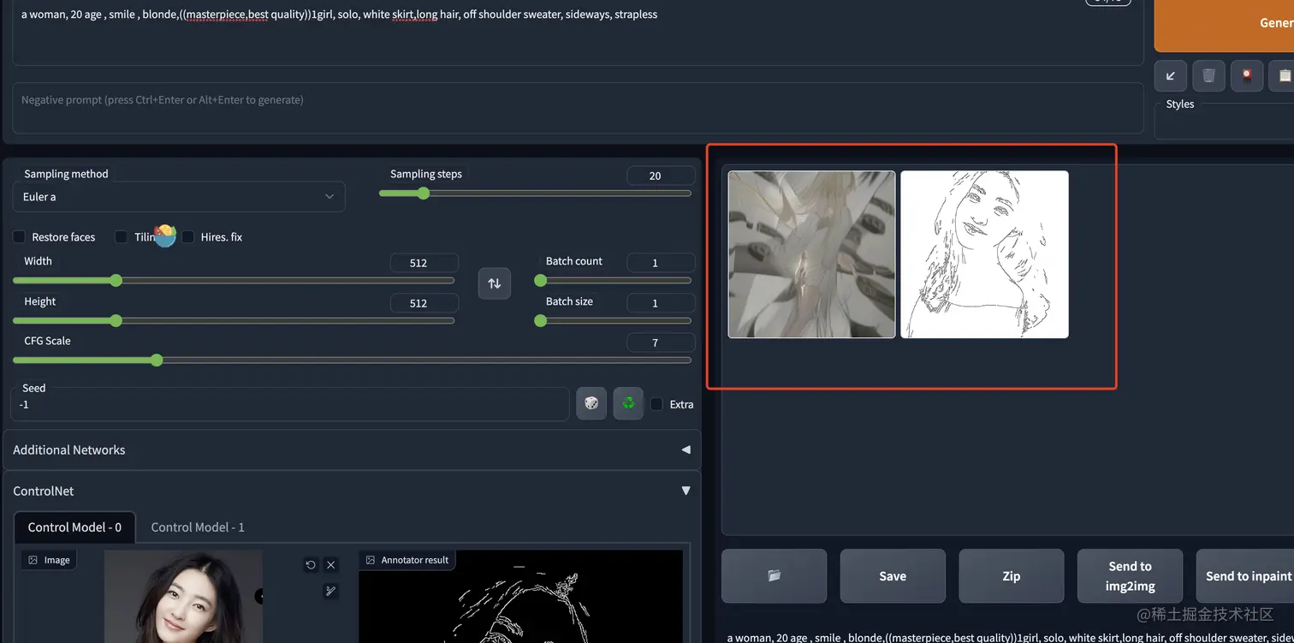Click the green recycle icon to reuse seed
This screenshot has width=1294, height=643.
coord(628,403)
